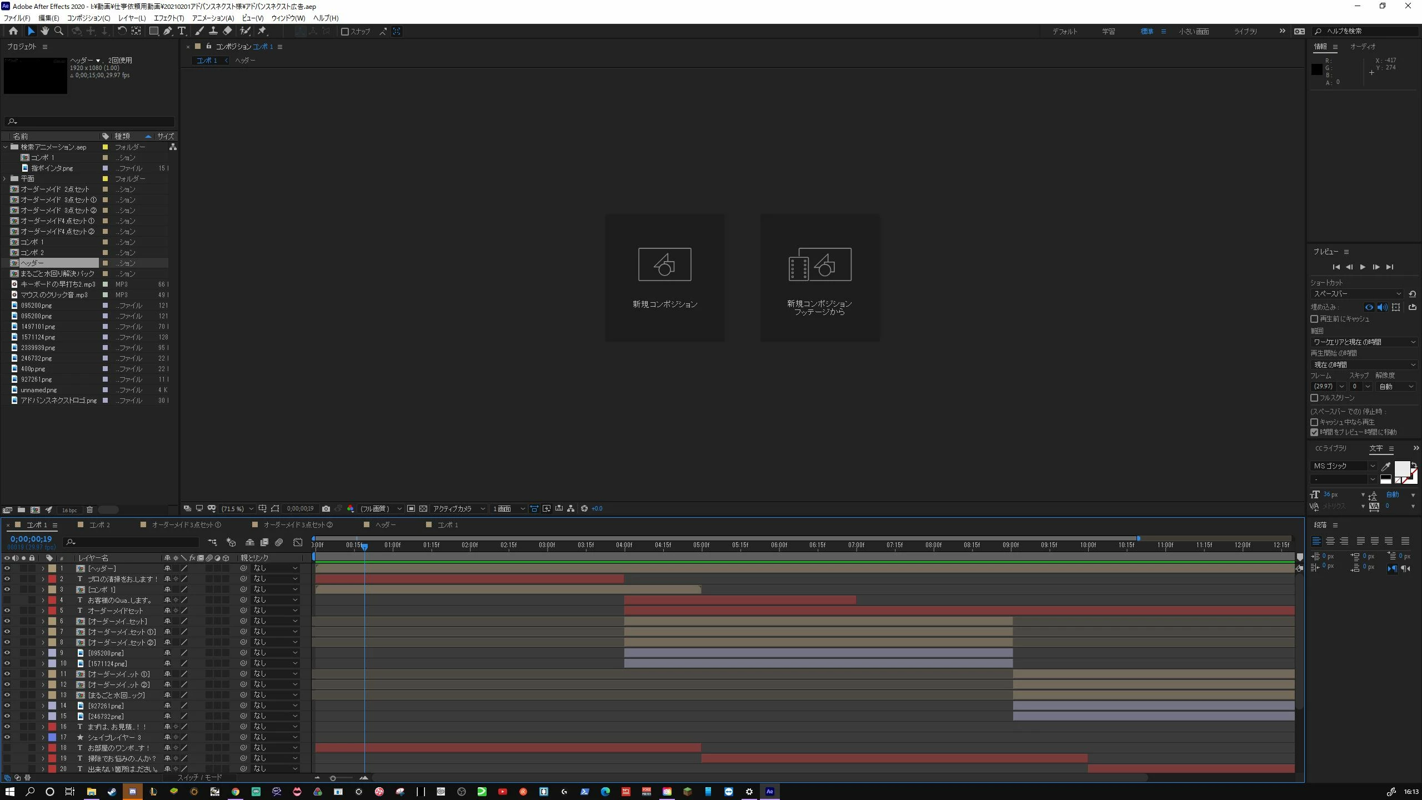This screenshot has width=1422, height=800.
Task: Click the eyedropper in Character panel
Action: (x=1386, y=467)
